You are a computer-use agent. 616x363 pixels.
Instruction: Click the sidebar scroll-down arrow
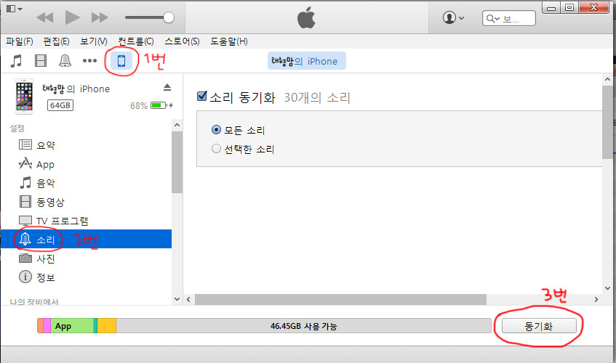177,299
